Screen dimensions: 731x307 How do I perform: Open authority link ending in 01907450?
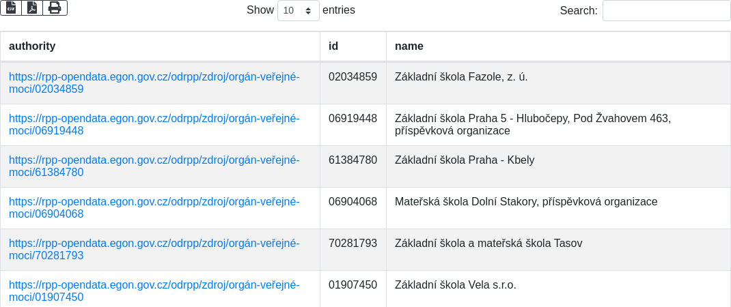point(154,291)
